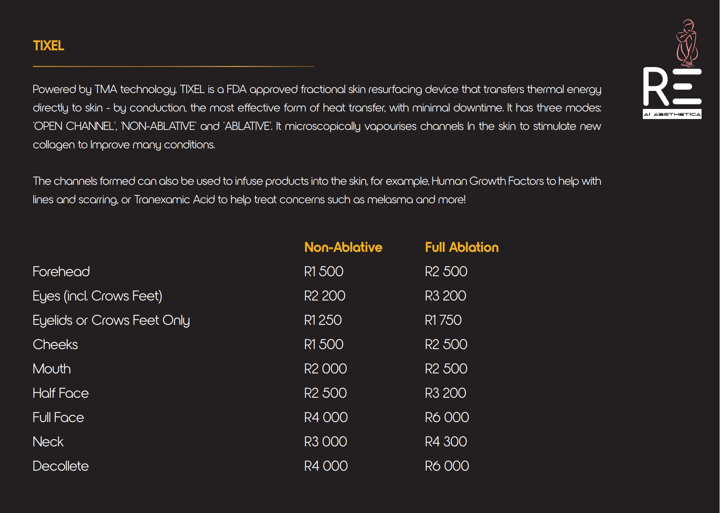Click Eyes (incl. Crows Feet) label
The image size is (720, 513).
[x=97, y=296]
